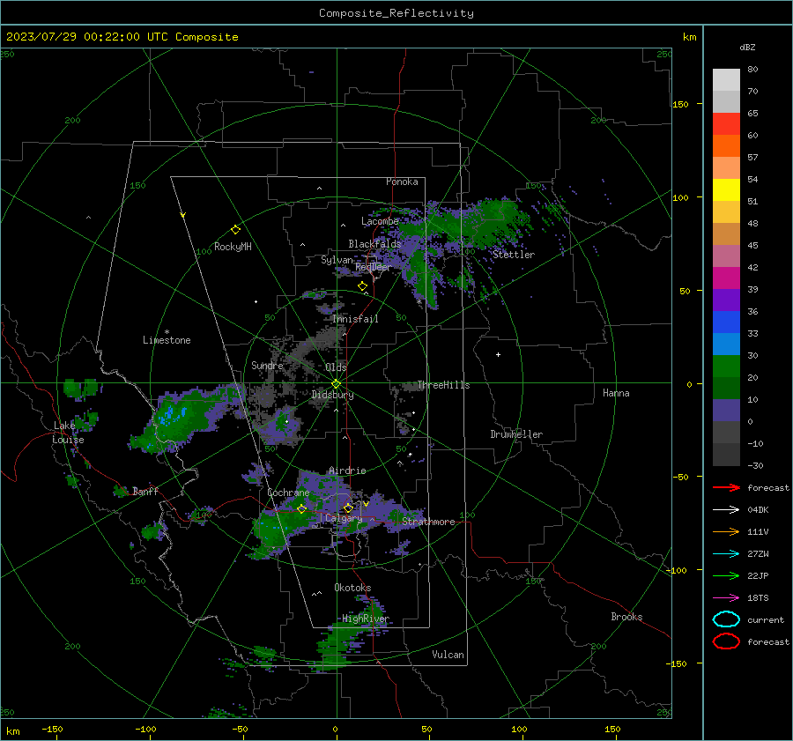The width and height of the screenshot is (793, 741).
Task: Click the Lake Louise label
Action: pyautogui.click(x=68, y=433)
